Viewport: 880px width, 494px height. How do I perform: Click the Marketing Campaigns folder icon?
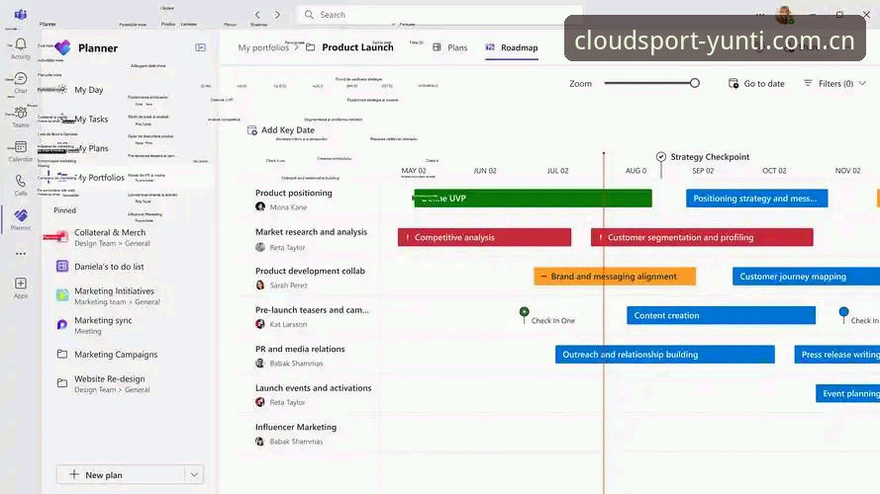point(62,354)
